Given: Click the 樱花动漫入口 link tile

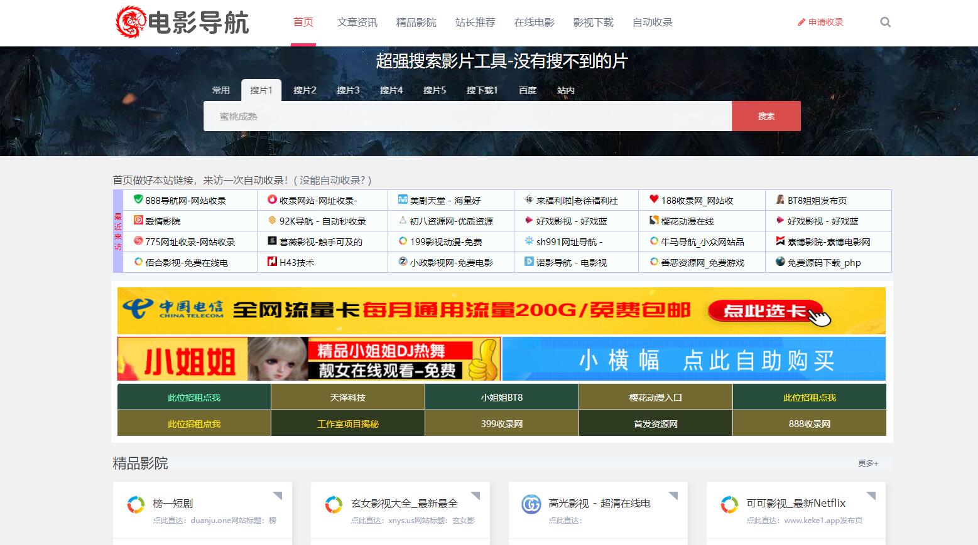Looking at the screenshot, I should 655,398.
